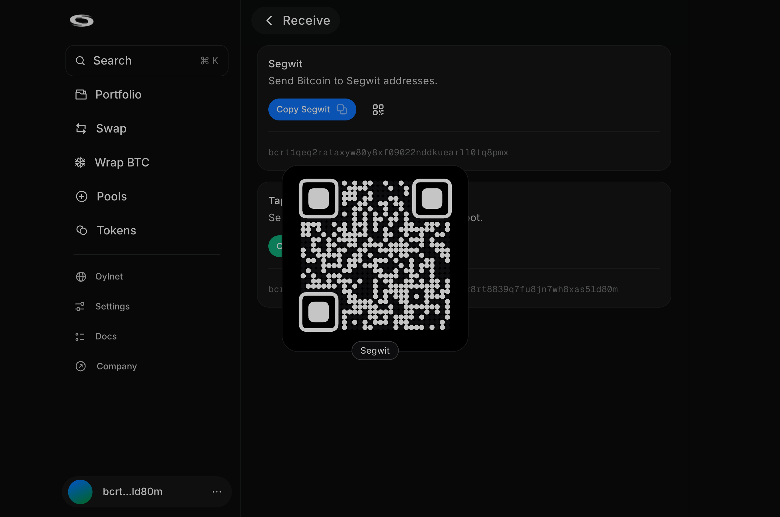This screenshot has width=780, height=517.
Task: Click the Oylnet globe icon
Action: pos(81,277)
